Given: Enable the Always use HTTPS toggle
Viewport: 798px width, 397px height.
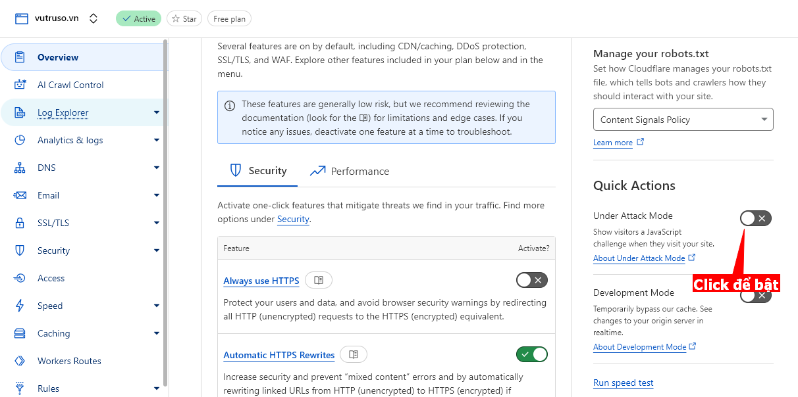Looking at the screenshot, I should click(x=531, y=281).
